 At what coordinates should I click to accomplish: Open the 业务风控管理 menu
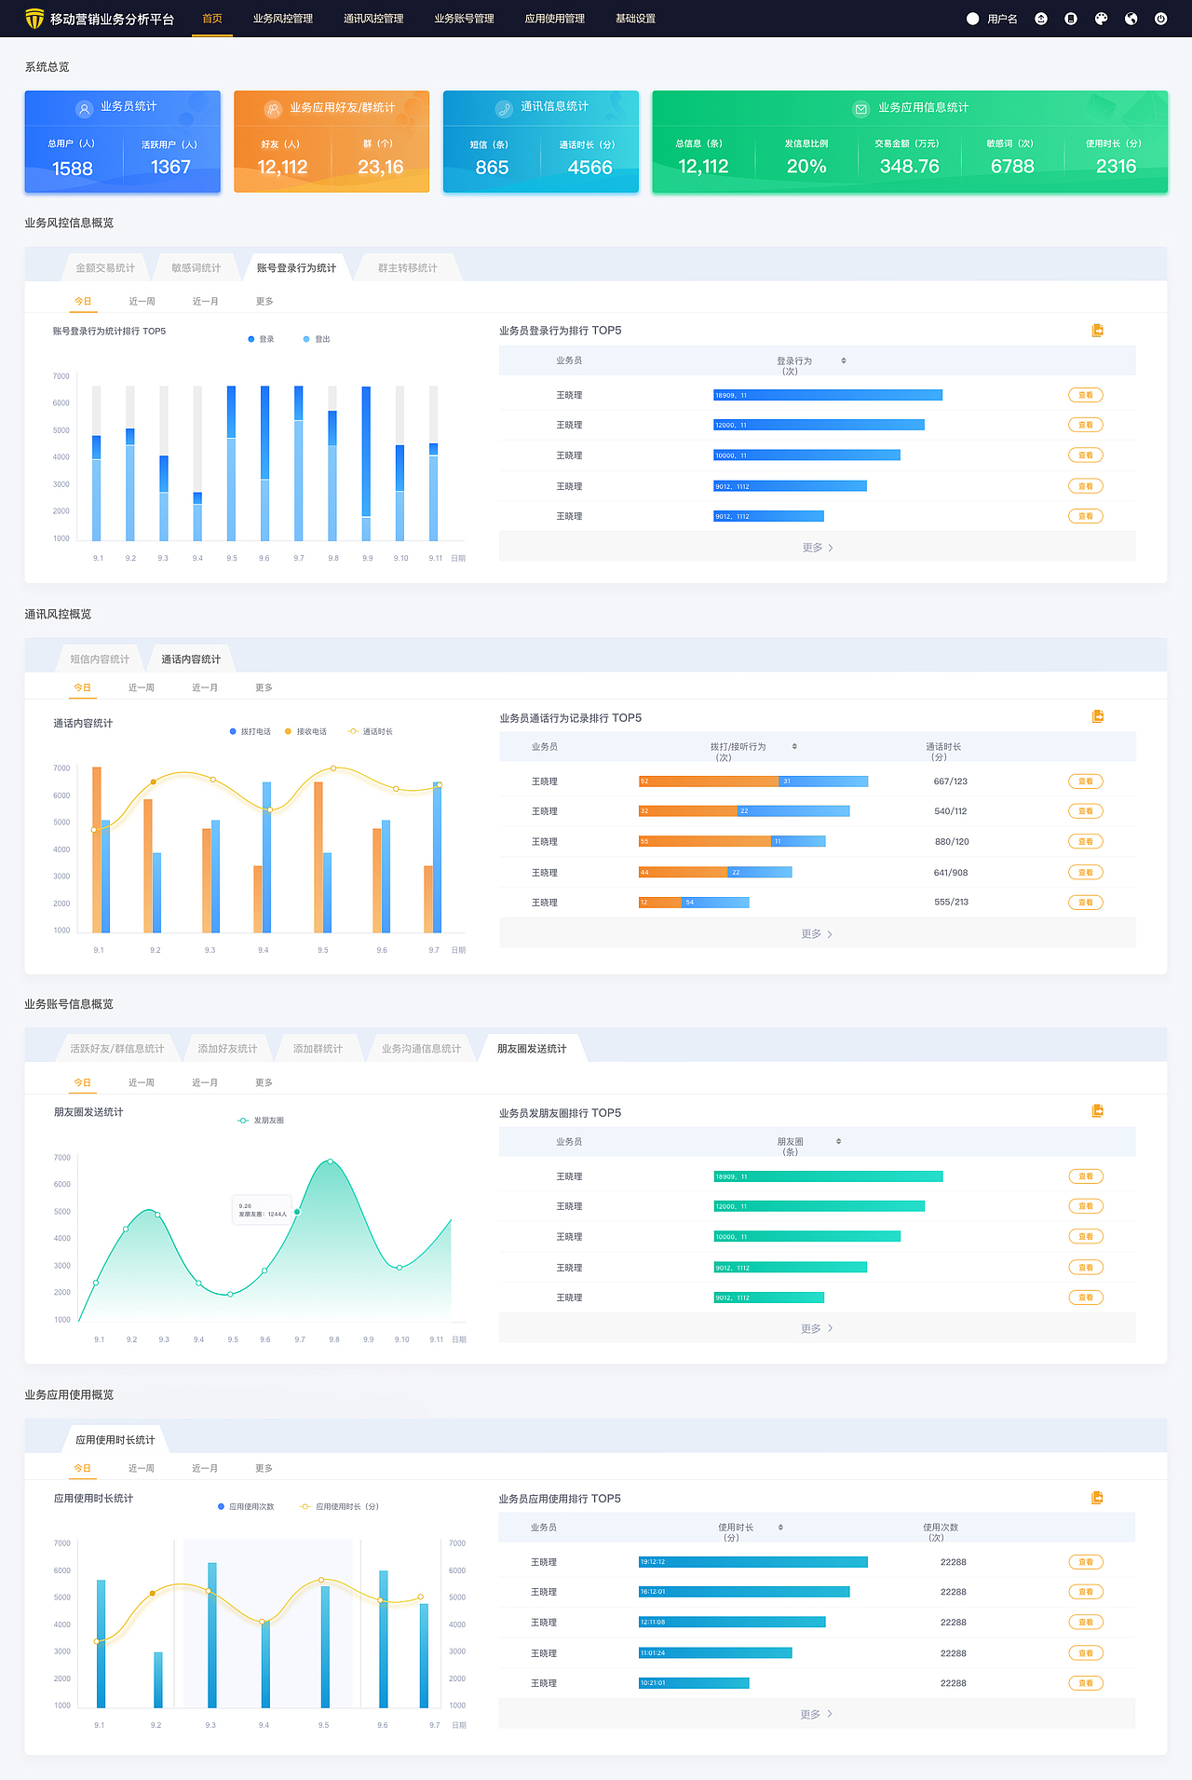283,19
